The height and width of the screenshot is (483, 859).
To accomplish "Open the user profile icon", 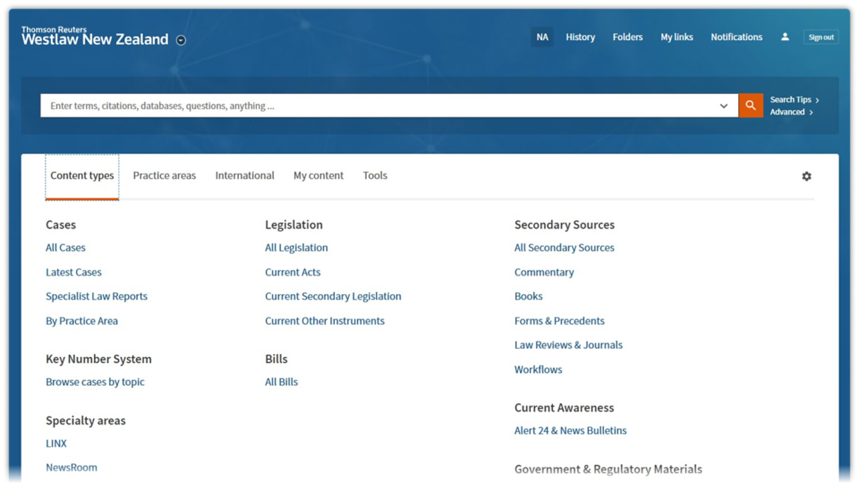I will pyautogui.click(x=785, y=37).
